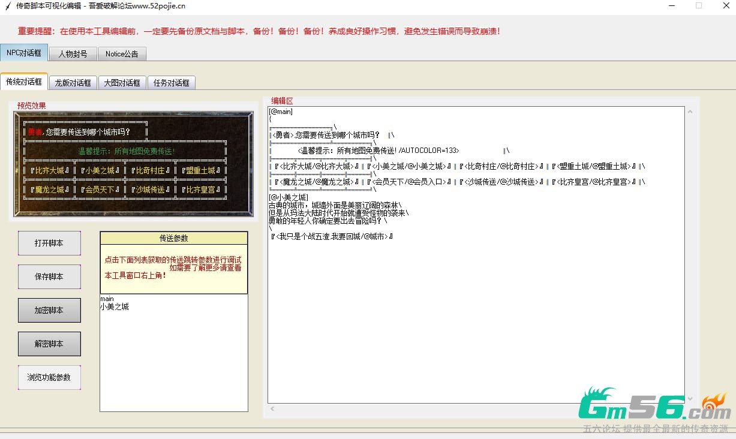Click 比奇村庄 link in preview

click(150, 170)
